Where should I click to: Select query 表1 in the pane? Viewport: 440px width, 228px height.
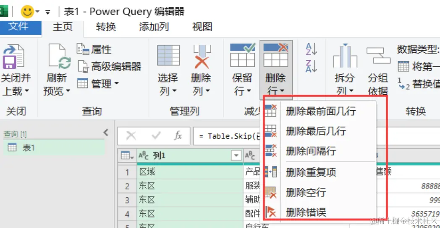54,148
